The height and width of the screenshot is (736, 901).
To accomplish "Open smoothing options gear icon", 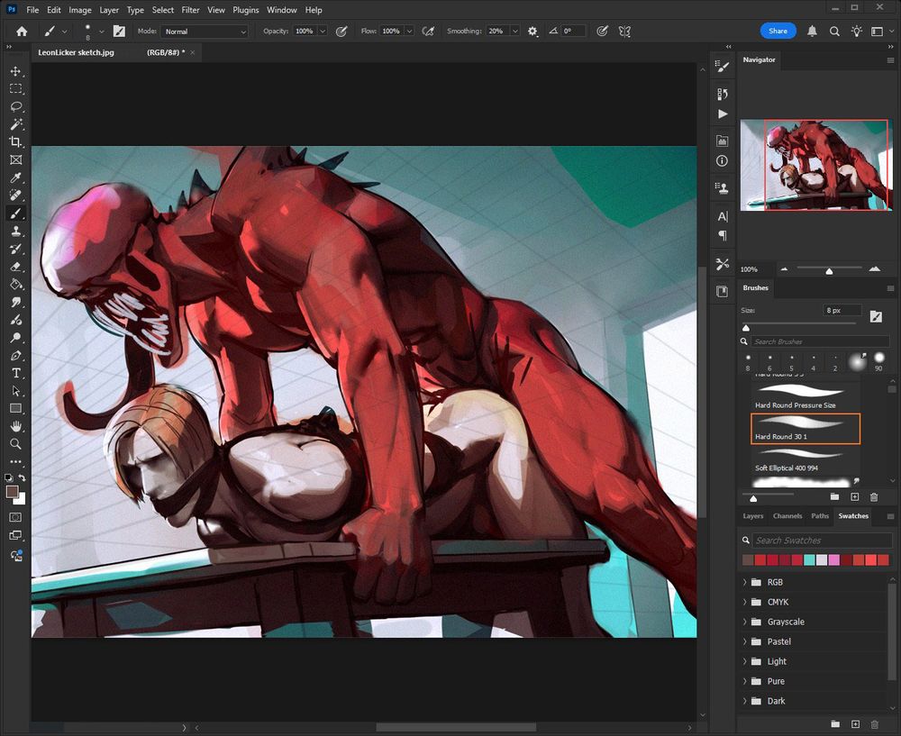I will click(x=532, y=31).
